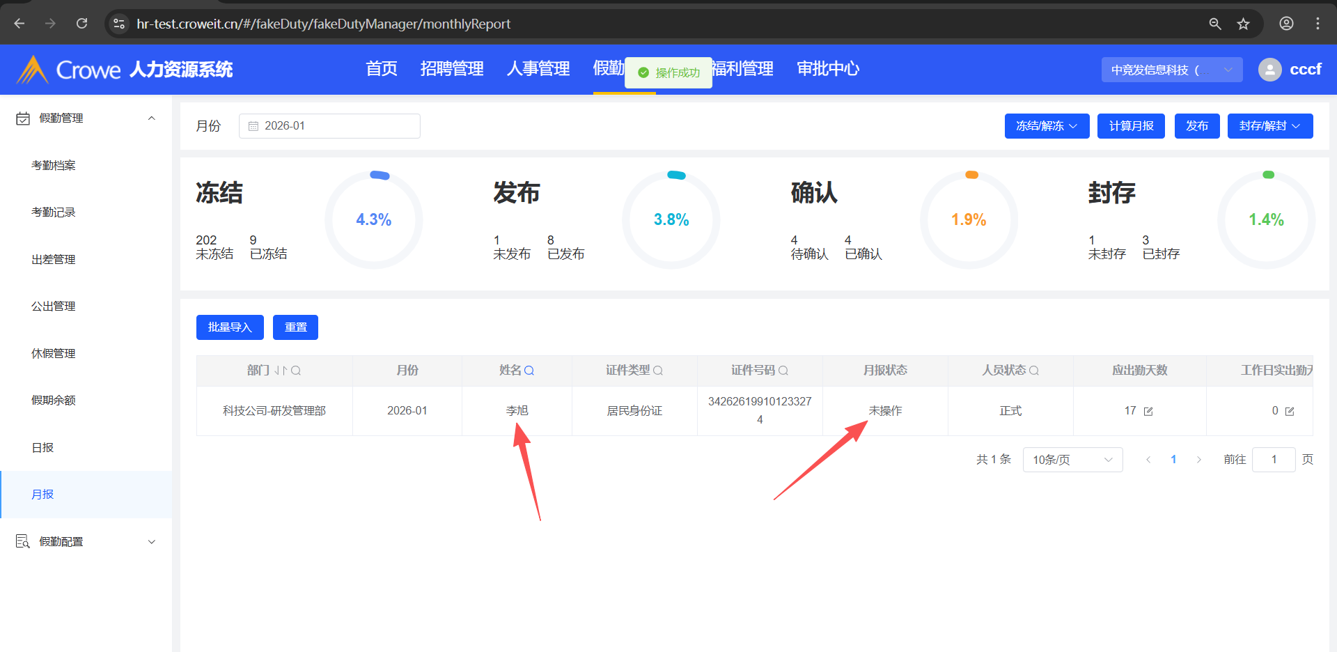Open the 封存/解封 dropdown button

[1269, 126]
